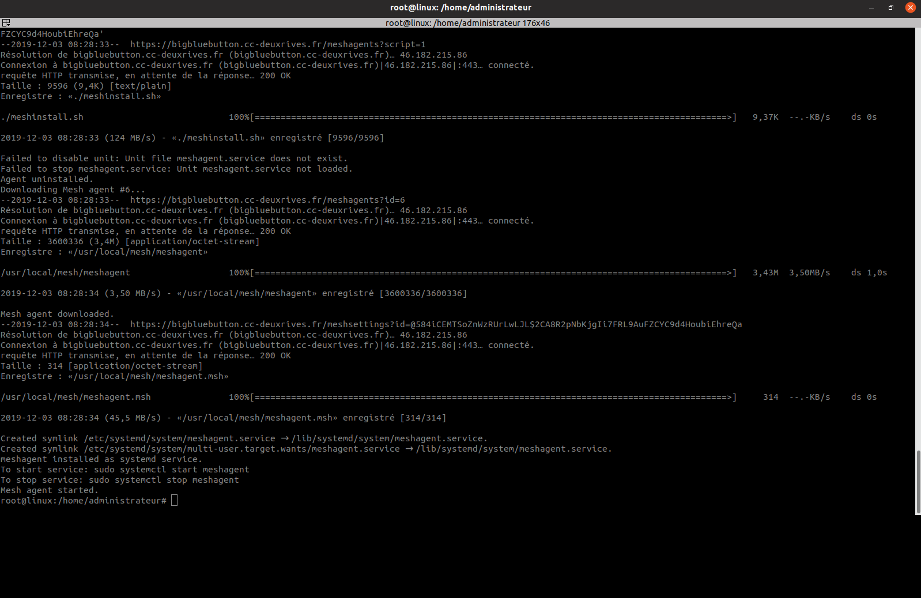Screen dimensions: 921x598
Task: Click the window title bar 'root@linux: /home/administrateur'
Action: (x=460, y=7)
